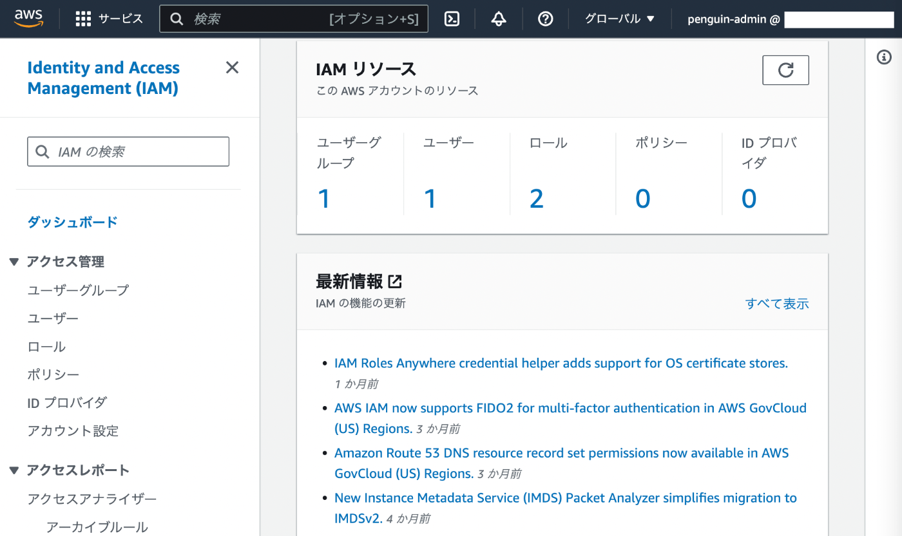902x536 pixels.
Task: Click the IAM の機能の更新 subtitle
Action: pos(361,303)
